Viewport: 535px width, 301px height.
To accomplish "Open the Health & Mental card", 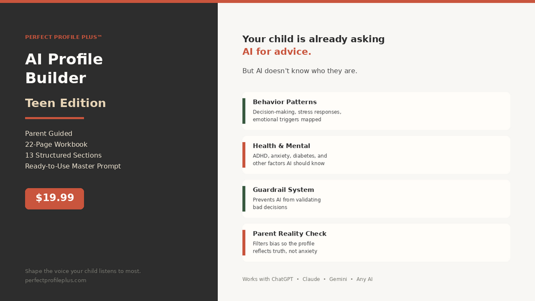I will click(x=376, y=154).
